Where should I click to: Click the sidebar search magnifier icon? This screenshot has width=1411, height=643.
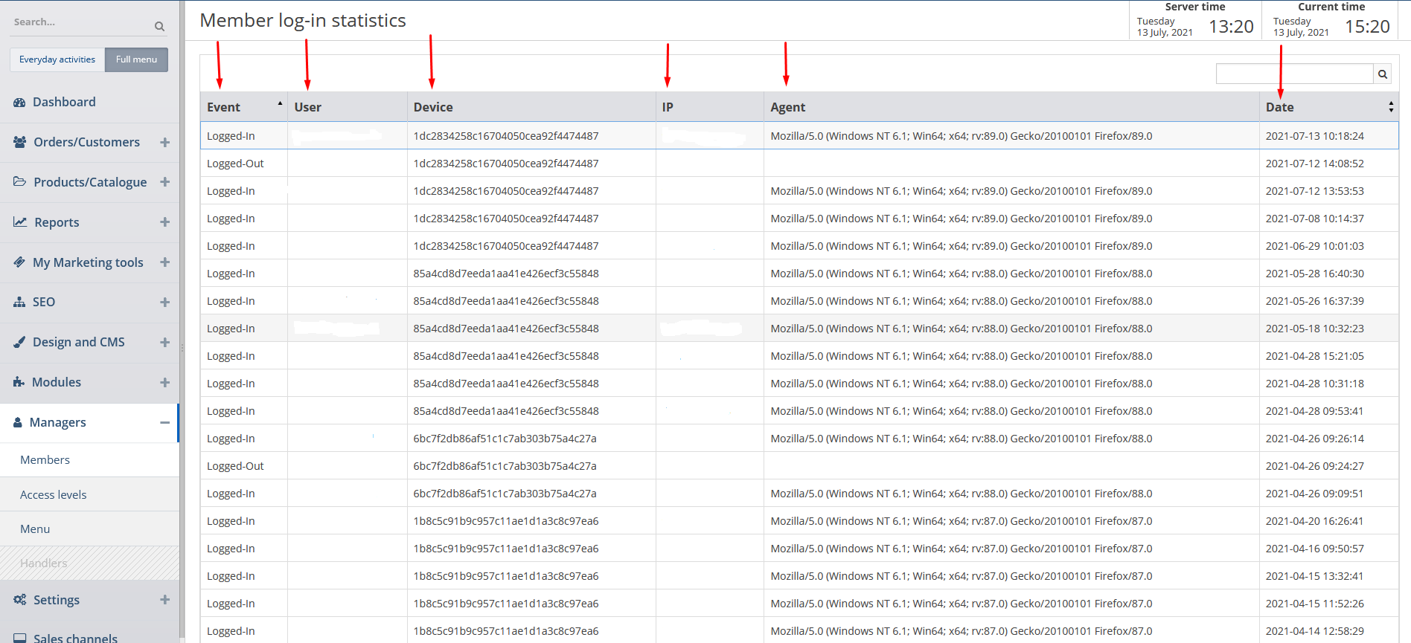(x=159, y=27)
